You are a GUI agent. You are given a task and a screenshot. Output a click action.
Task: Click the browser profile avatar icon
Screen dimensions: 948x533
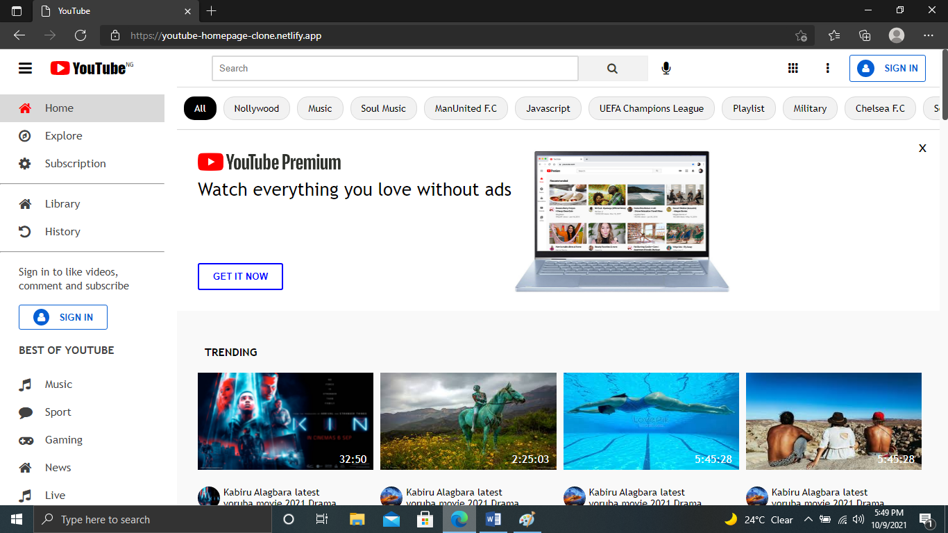pyautogui.click(x=897, y=35)
